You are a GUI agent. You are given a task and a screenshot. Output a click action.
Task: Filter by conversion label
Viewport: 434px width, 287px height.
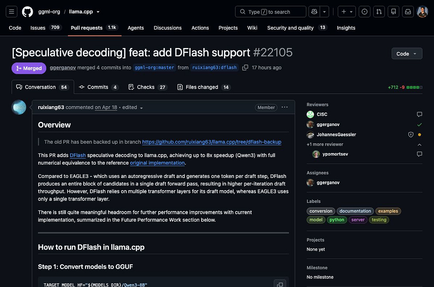tap(321, 211)
